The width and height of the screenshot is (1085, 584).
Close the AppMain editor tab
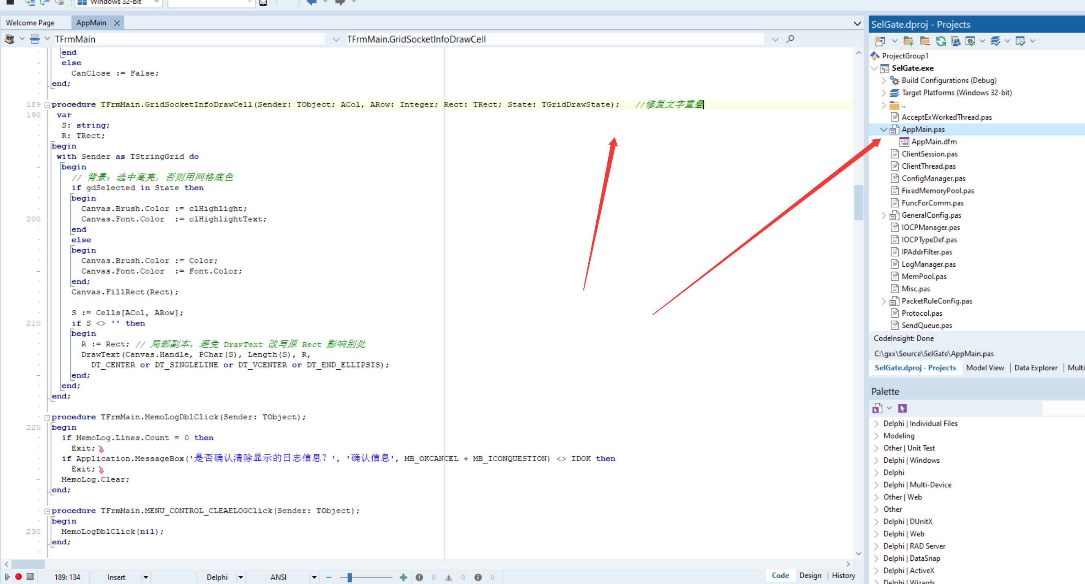(117, 23)
